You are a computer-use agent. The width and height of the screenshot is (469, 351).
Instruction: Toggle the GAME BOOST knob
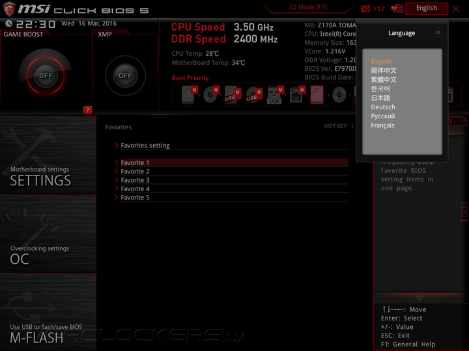[x=46, y=75]
